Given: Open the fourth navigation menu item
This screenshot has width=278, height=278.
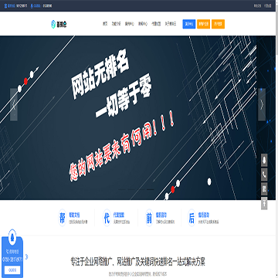Looking at the screenshot, I should coord(143,24).
